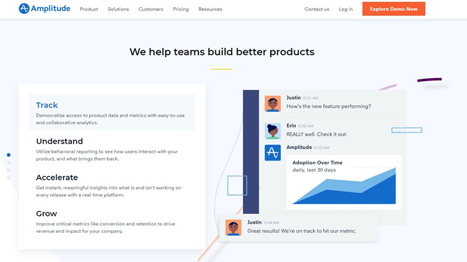Expand the Resources navigation menu

click(x=210, y=9)
